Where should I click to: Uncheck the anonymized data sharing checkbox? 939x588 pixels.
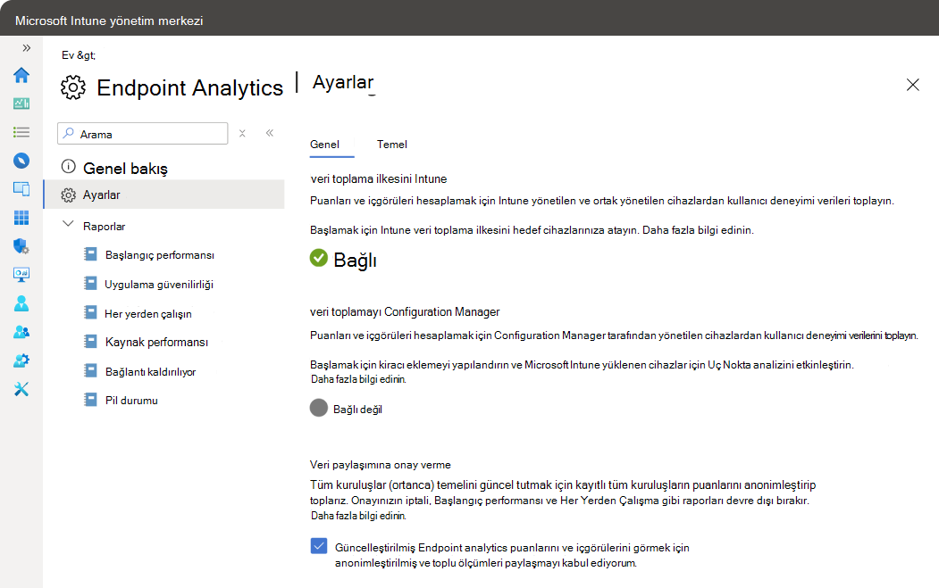[319, 546]
